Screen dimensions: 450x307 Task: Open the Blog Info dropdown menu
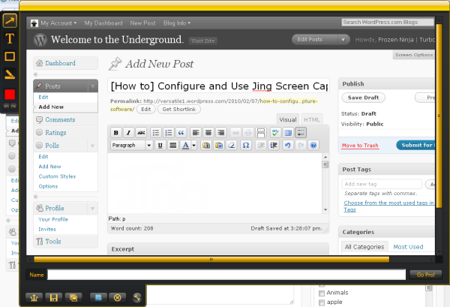(x=177, y=23)
